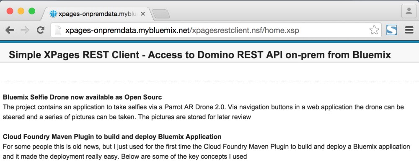Open a new browser tab
Screen dimensions: 419x162
[161, 14]
